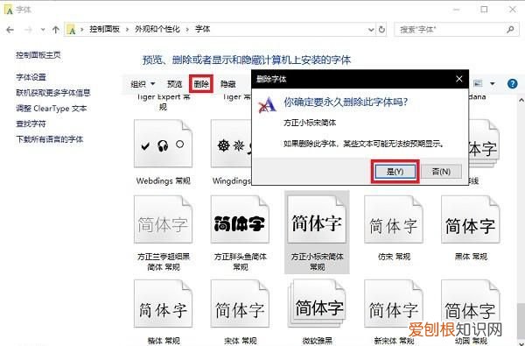
Task: Click the Forward navigation arrow
Action: [29, 30]
